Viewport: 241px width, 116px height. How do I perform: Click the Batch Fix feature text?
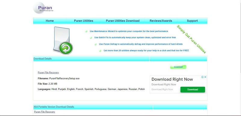pyautogui.click(x=135, y=37)
